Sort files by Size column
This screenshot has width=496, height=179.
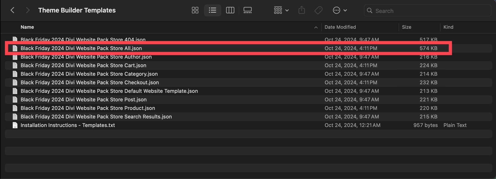tap(406, 27)
